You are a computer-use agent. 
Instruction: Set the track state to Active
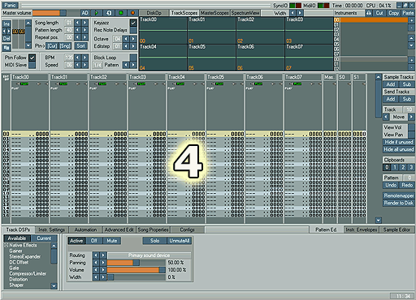pos(76,241)
